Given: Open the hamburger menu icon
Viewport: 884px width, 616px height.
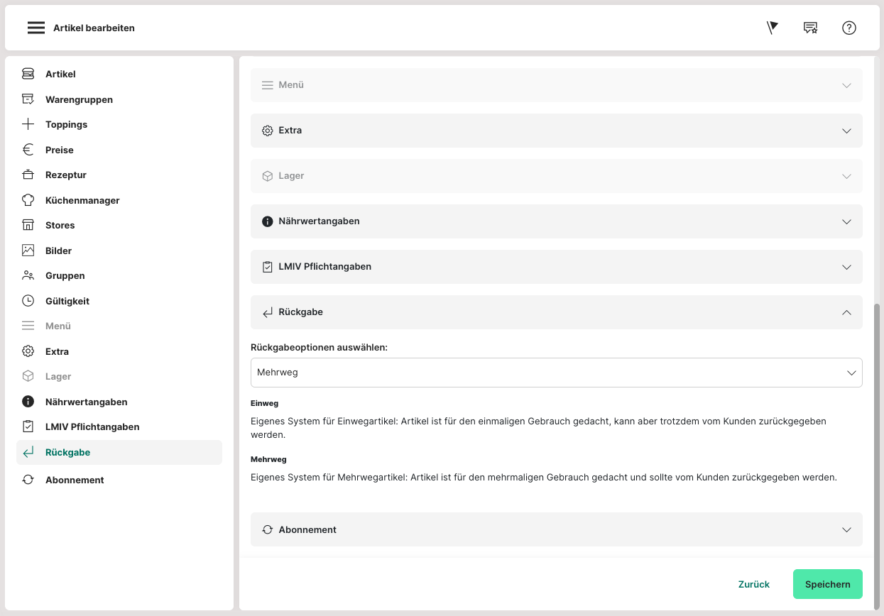Looking at the screenshot, I should pyautogui.click(x=36, y=28).
